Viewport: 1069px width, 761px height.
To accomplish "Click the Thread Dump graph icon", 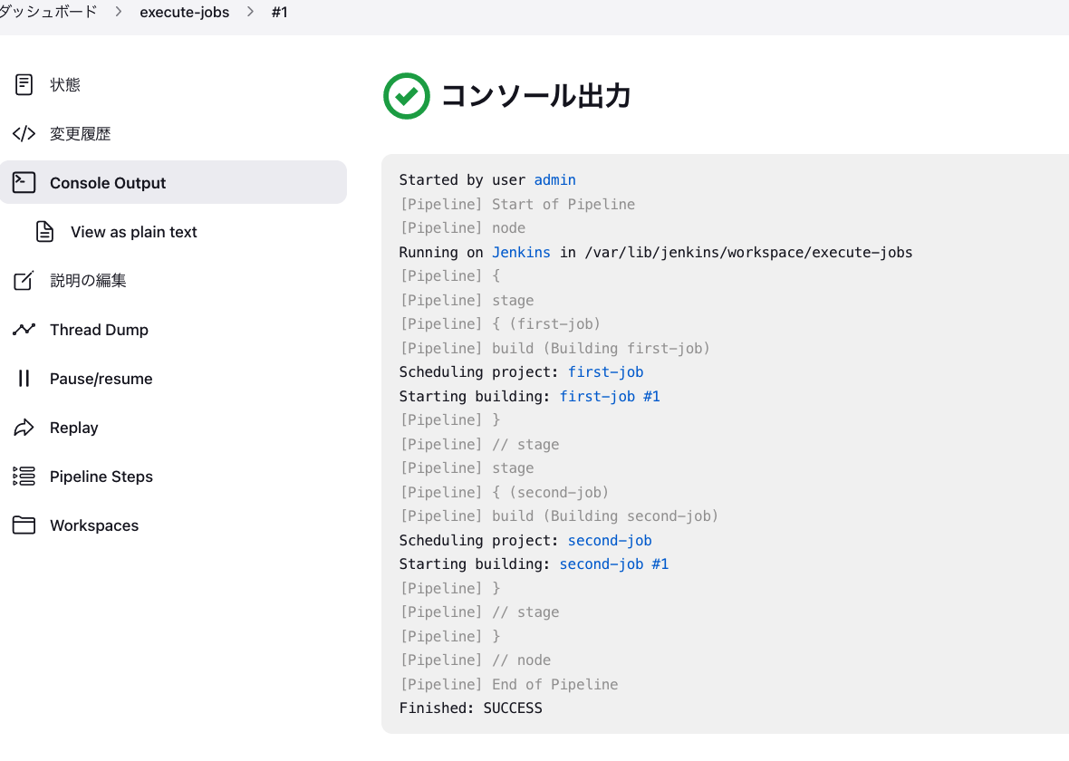I will point(24,330).
